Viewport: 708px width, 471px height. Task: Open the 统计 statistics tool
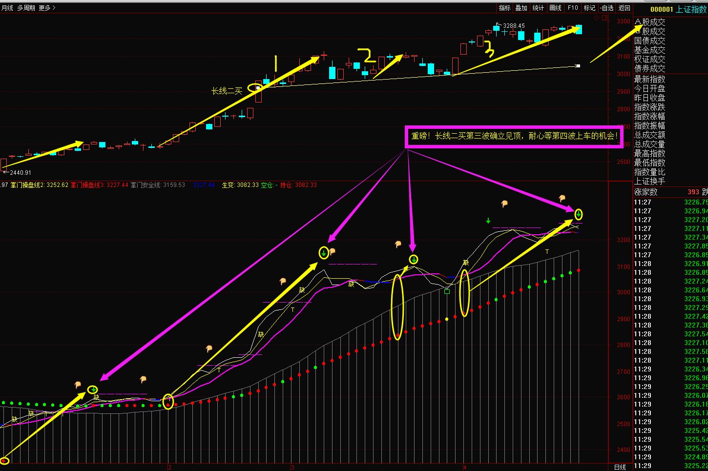coord(538,8)
